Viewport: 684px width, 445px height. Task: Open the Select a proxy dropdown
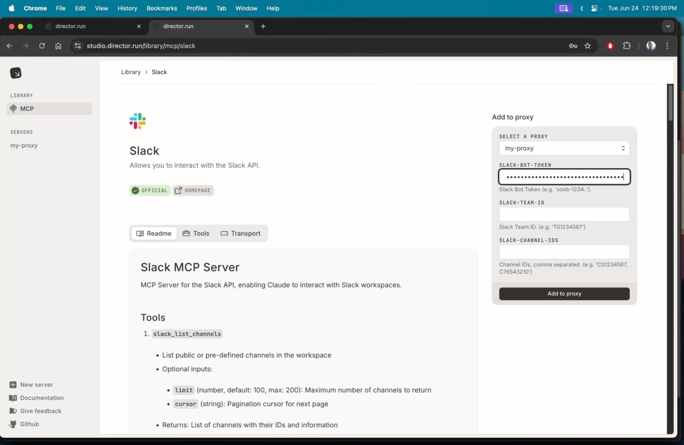coord(564,148)
